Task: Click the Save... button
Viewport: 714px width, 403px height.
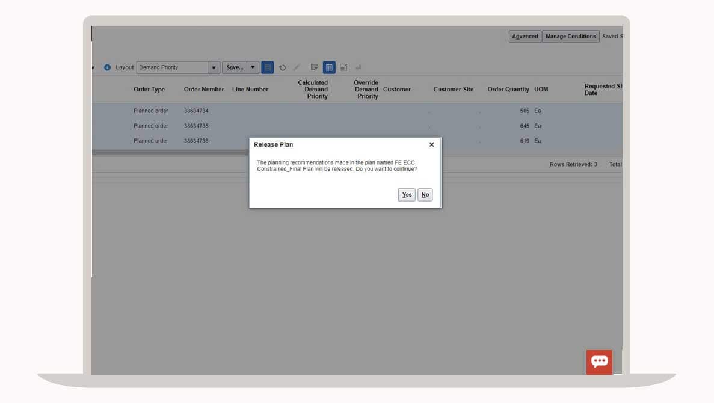Action: pyautogui.click(x=235, y=67)
